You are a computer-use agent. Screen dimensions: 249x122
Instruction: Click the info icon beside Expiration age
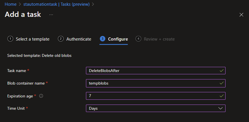(x=41, y=96)
